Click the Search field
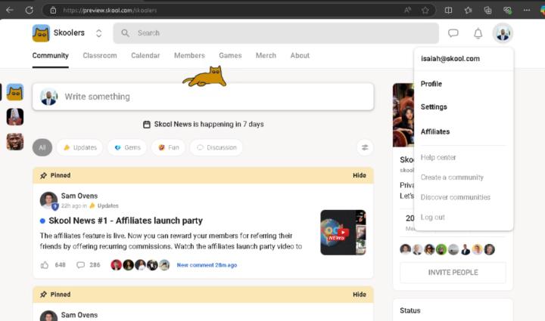The height and width of the screenshot is (321, 545). 276,33
